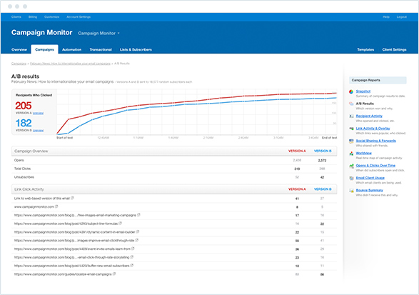Open the Lists & Subscribers tab
This screenshot has width=419, height=295.
tap(136, 49)
